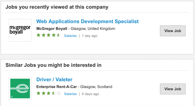Click View Job for Driver / Valeter

173,89
